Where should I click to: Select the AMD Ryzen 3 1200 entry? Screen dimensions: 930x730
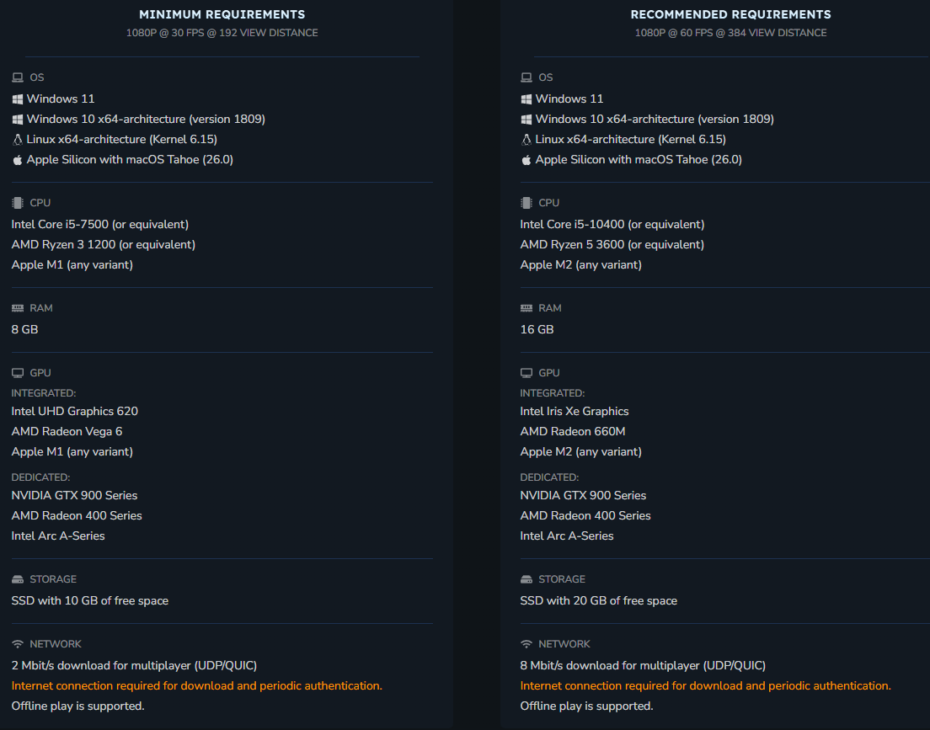pos(103,244)
